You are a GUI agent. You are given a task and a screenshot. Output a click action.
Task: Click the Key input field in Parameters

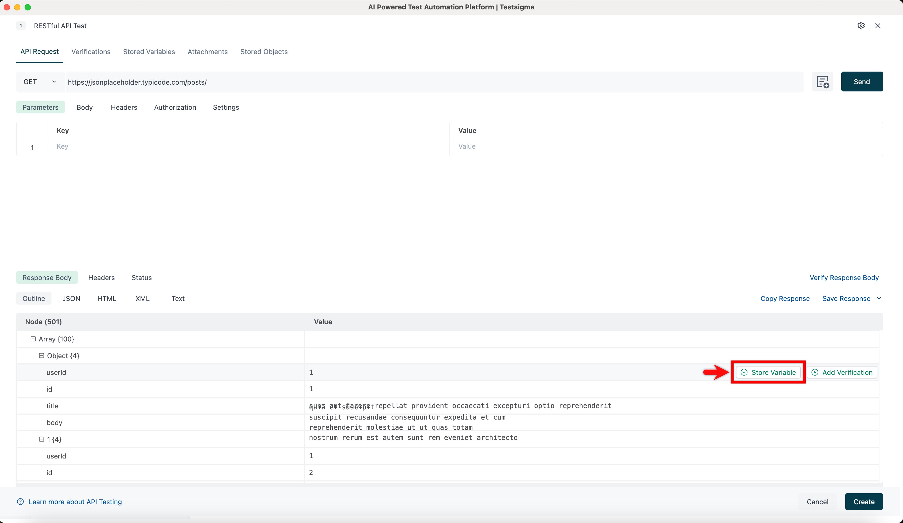tap(143, 146)
